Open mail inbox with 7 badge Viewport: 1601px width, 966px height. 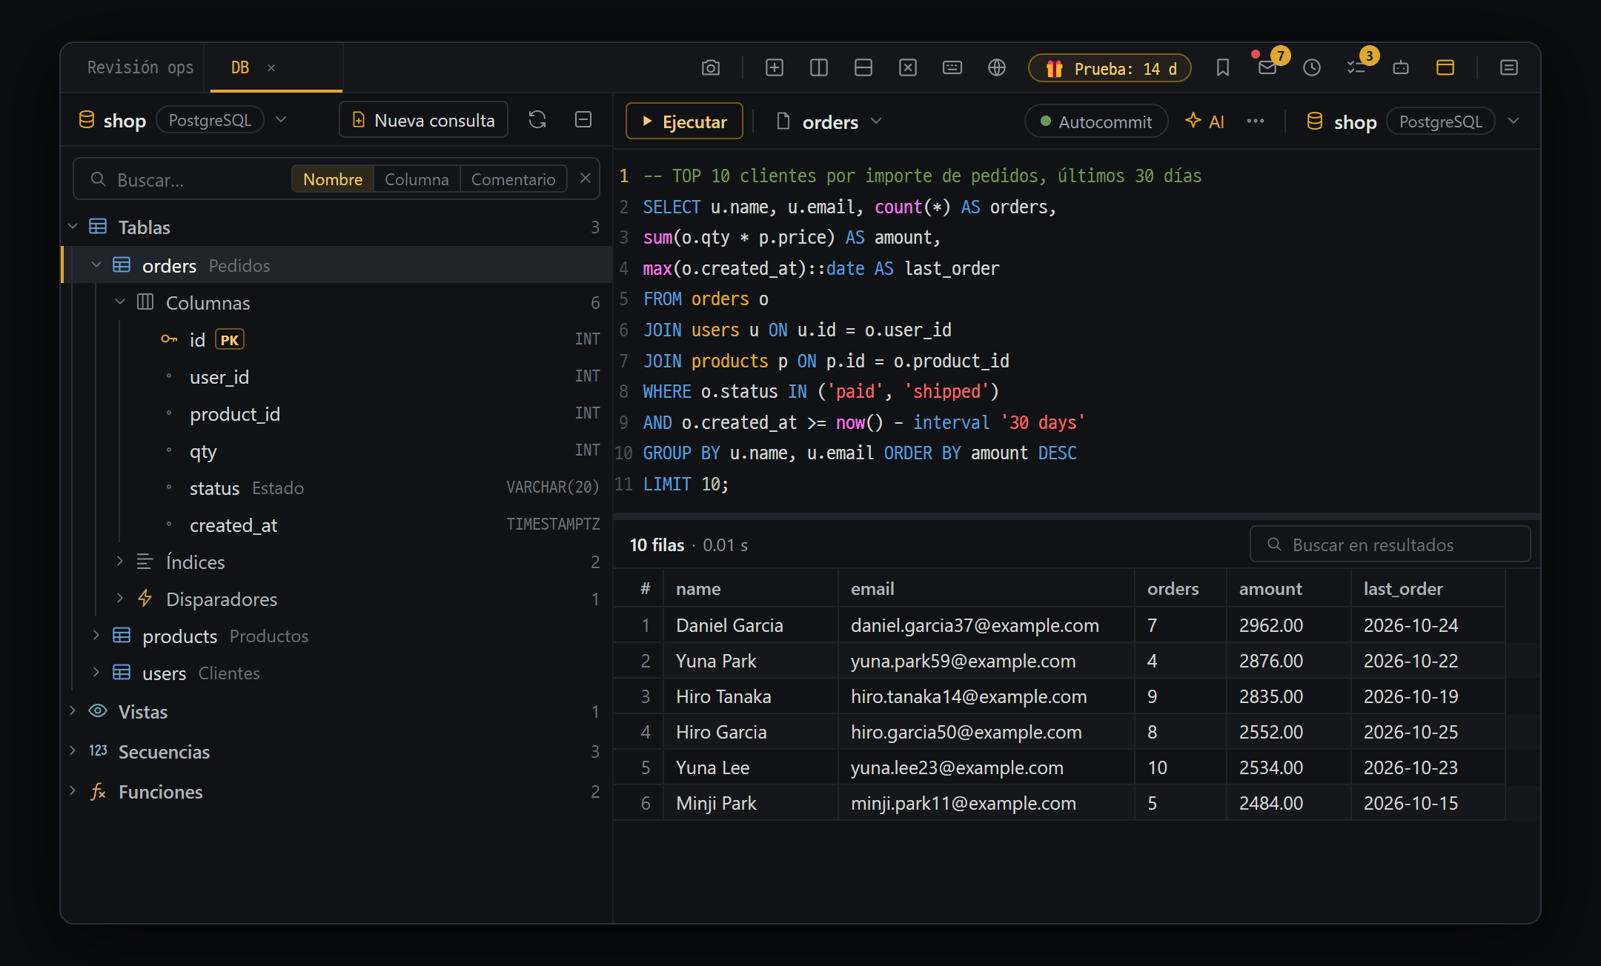(x=1267, y=68)
